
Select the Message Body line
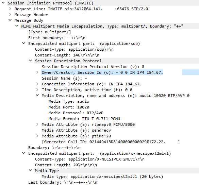(29, 20)
